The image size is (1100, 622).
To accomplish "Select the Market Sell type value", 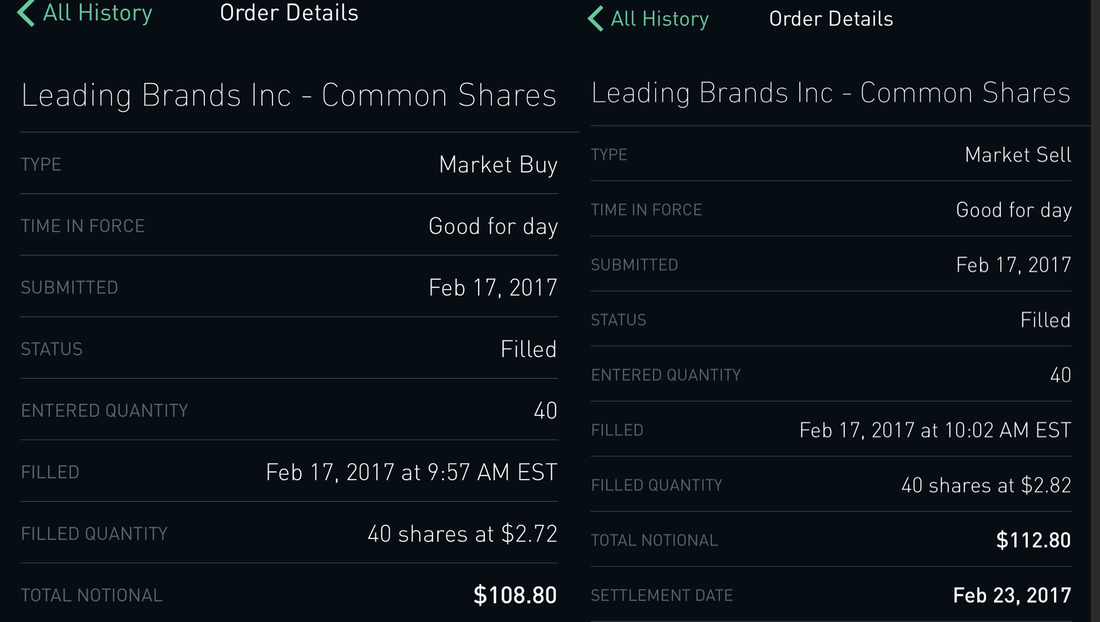I will tap(1018, 155).
